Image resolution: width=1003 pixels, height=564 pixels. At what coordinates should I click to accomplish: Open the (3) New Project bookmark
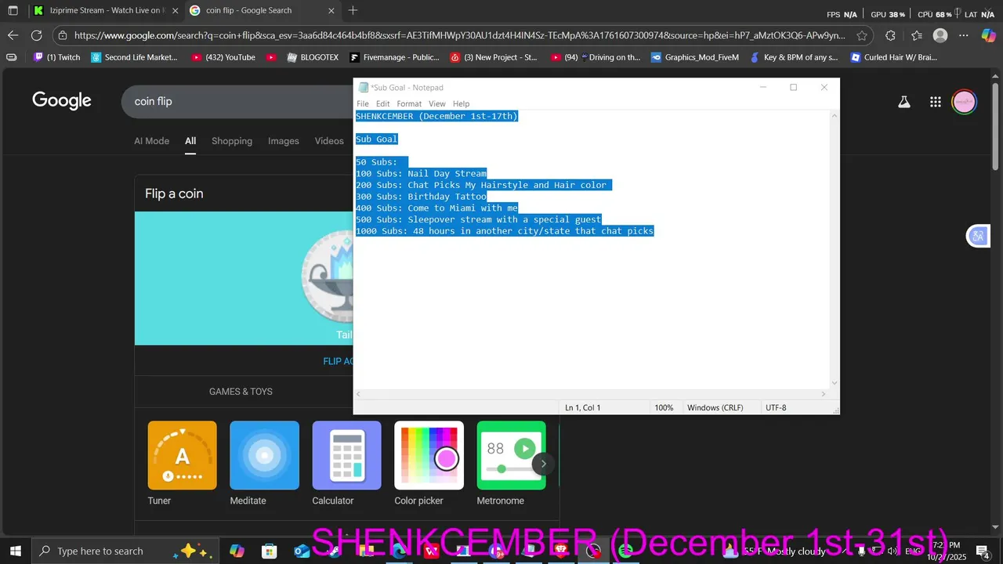(x=494, y=57)
